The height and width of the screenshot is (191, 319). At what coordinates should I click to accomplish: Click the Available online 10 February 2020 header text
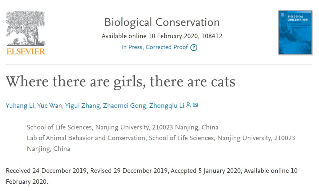(x=150, y=36)
